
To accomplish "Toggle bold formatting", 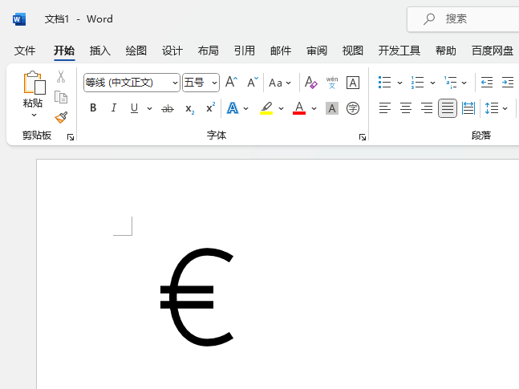I will coord(93,108).
